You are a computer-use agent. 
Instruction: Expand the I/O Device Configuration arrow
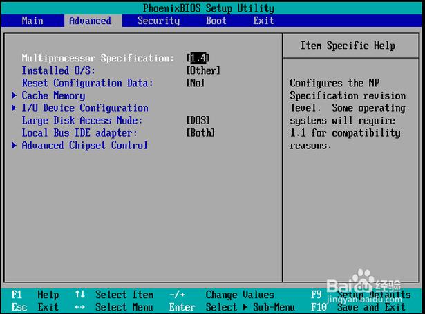pos(14,108)
